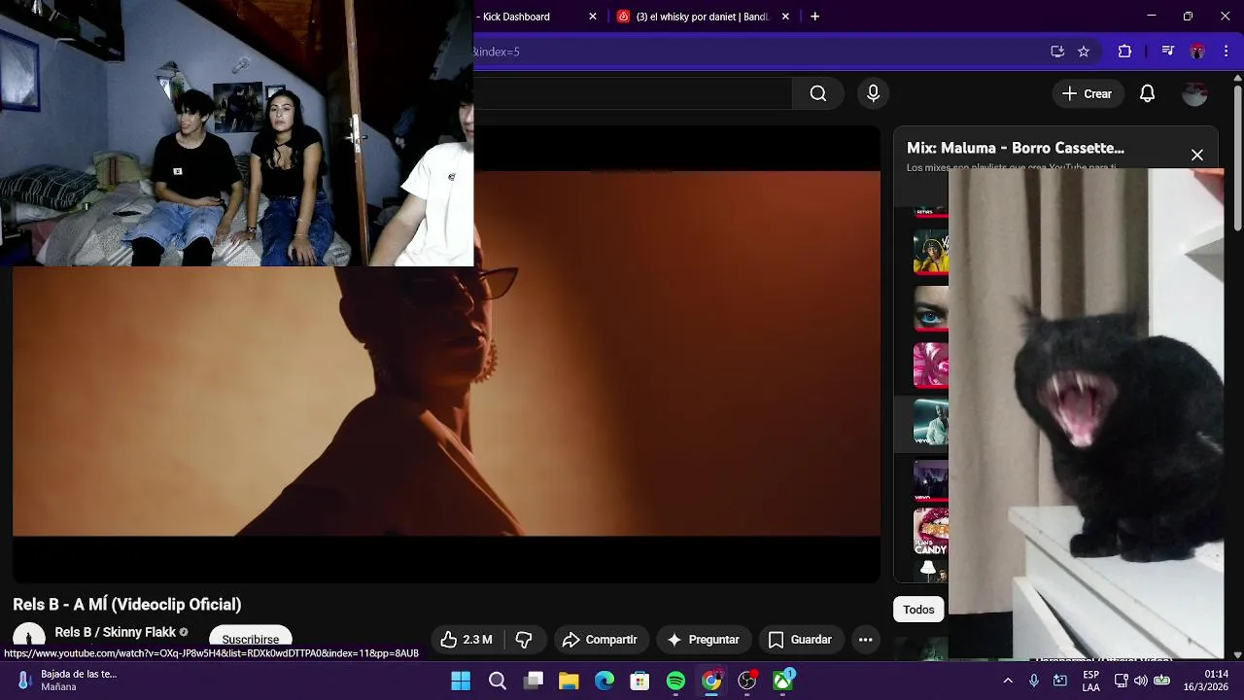Screen dimensions: 1244x700
Task: Click the Preguntar button
Action: (x=704, y=639)
